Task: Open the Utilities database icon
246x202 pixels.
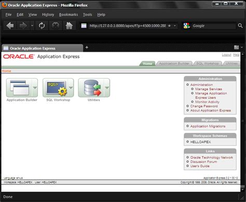Action: click(x=91, y=88)
